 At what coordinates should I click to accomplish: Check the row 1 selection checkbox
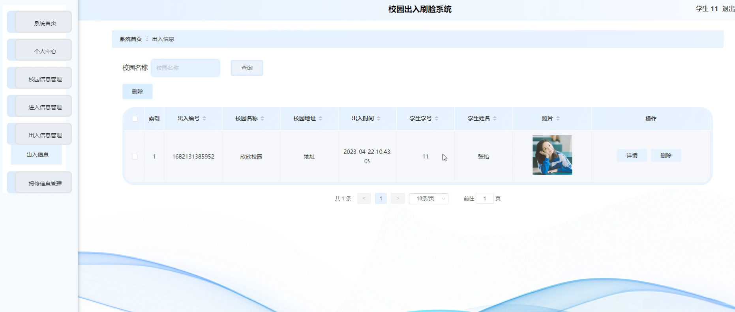point(135,157)
